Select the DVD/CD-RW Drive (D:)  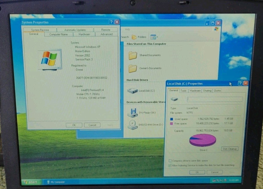click(145, 125)
